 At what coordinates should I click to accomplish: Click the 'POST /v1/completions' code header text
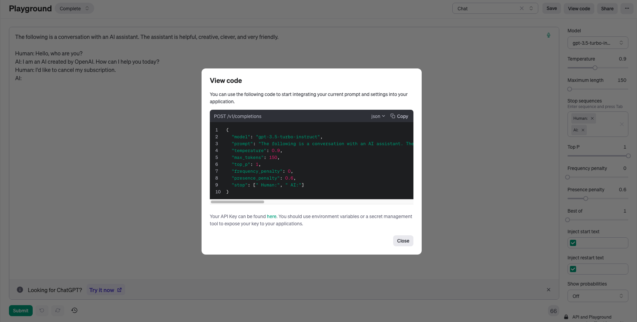pos(238,116)
